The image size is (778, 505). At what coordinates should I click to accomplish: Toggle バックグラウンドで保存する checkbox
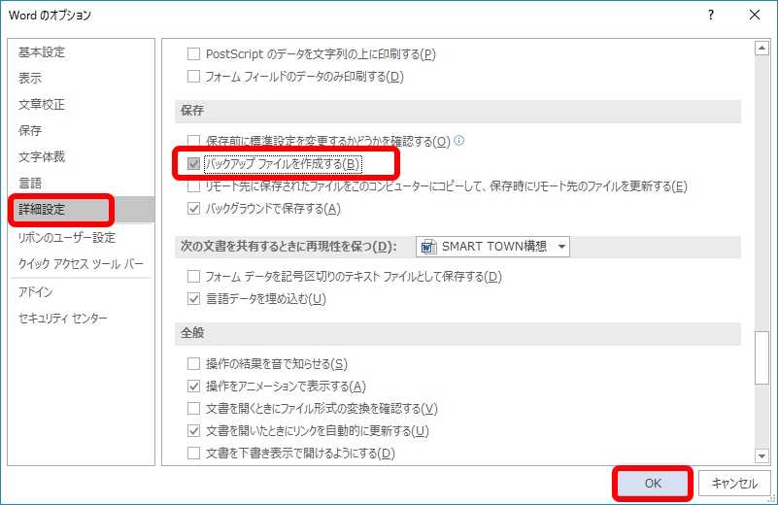click(x=193, y=209)
